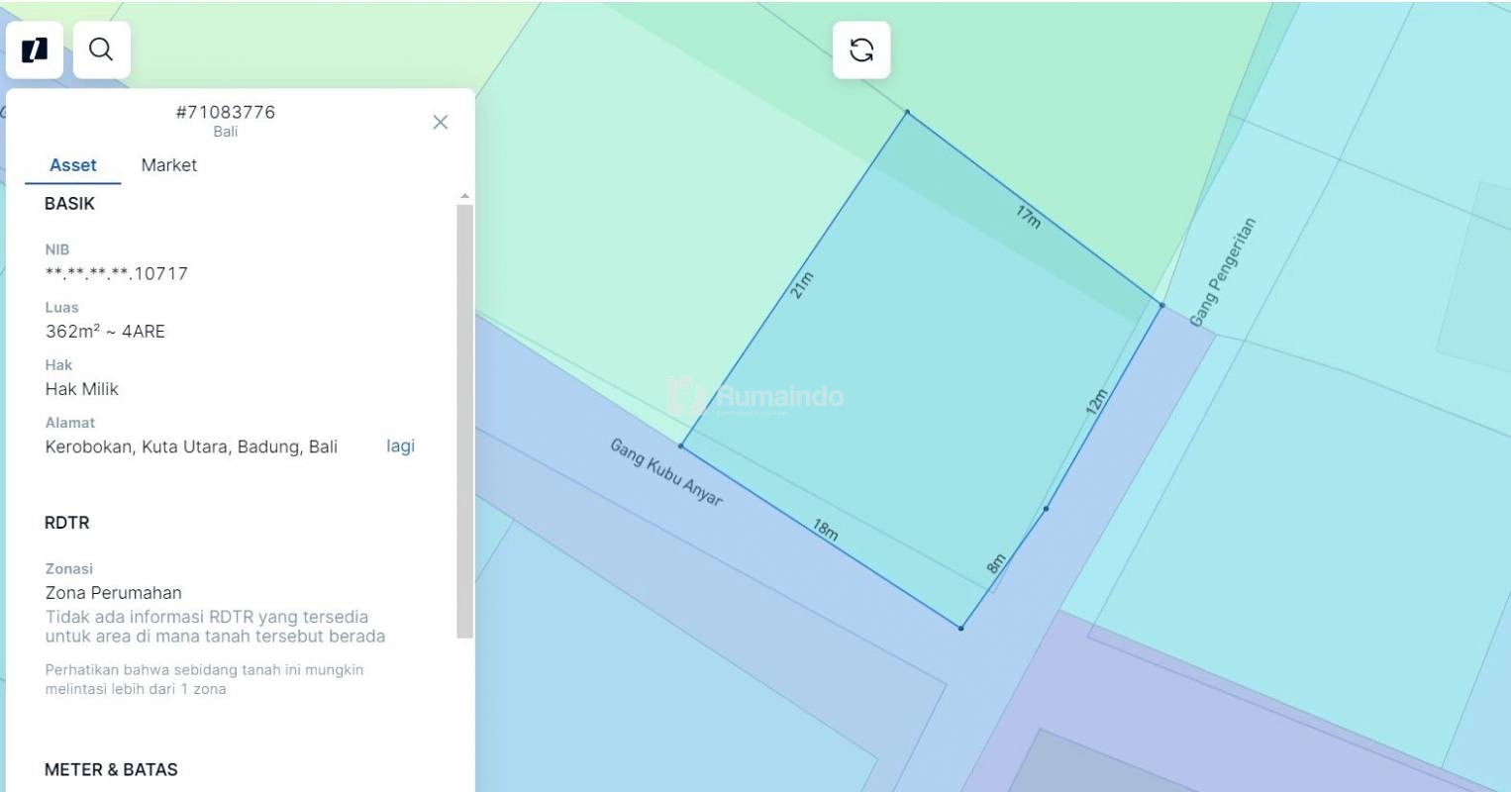The width and height of the screenshot is (1511, 792).
Task: Select the 8m edge measurement label
Action: [996, 564]
